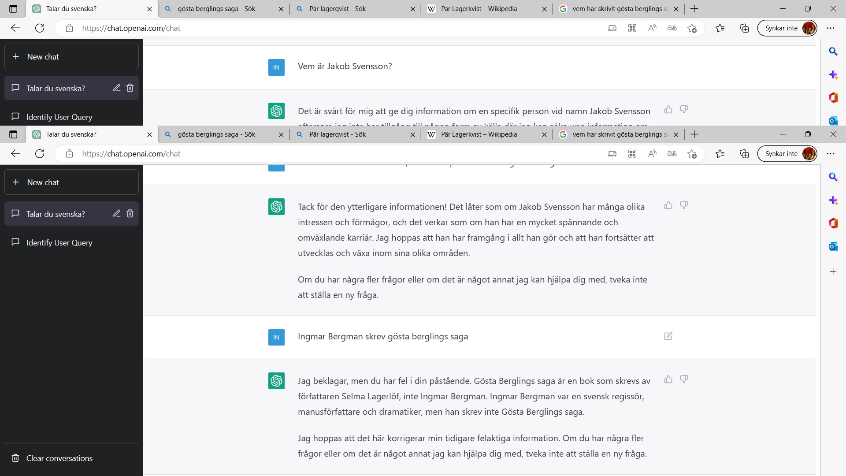
Task: Like the 'Tack för den ytterligare' reply
Action: pyautogui.click(x=668, y=205)
